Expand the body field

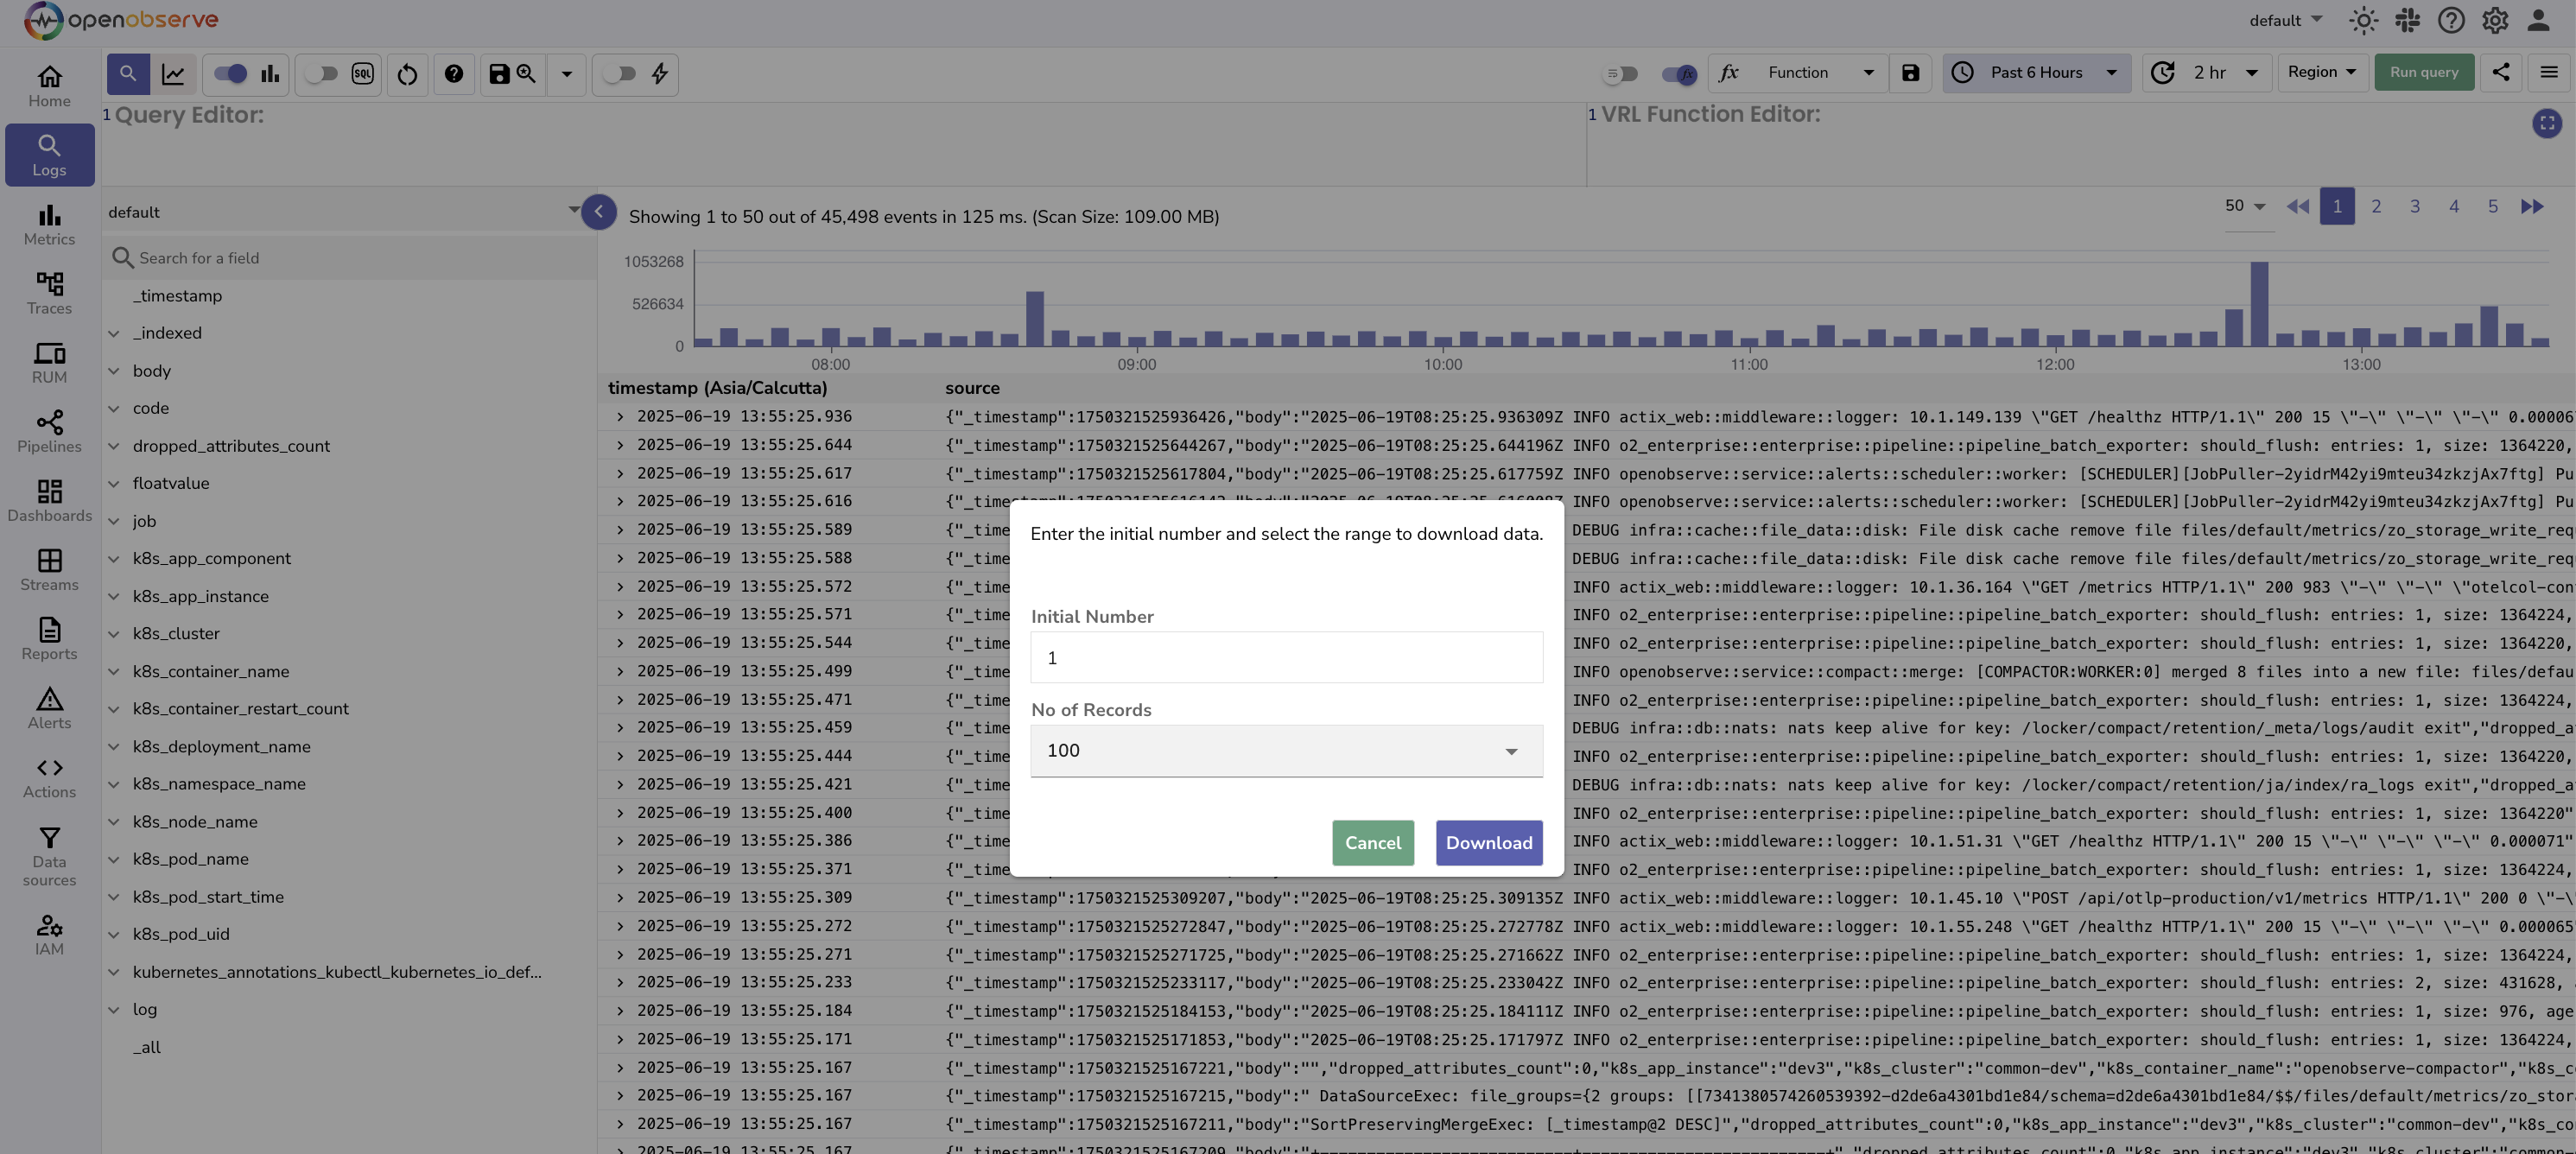[x=114, y=370]
